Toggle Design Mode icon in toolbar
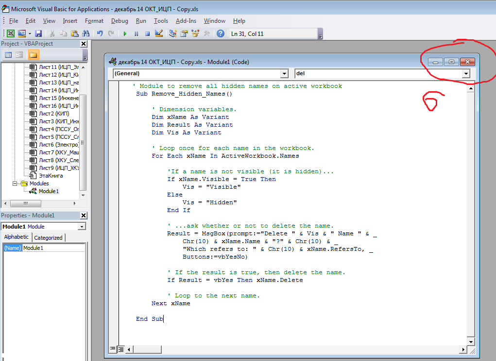Image resolution: width=496 pixels, height=361 pixels. (x=158, y=33)
